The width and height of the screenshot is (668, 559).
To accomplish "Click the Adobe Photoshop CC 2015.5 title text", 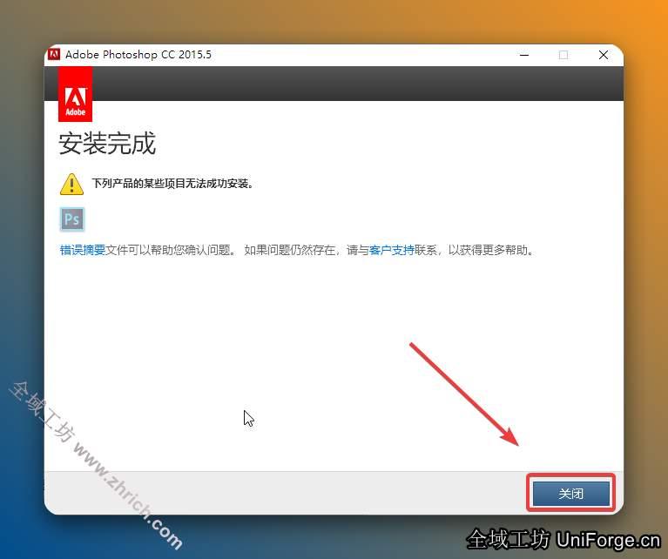I will pos(138,55).
